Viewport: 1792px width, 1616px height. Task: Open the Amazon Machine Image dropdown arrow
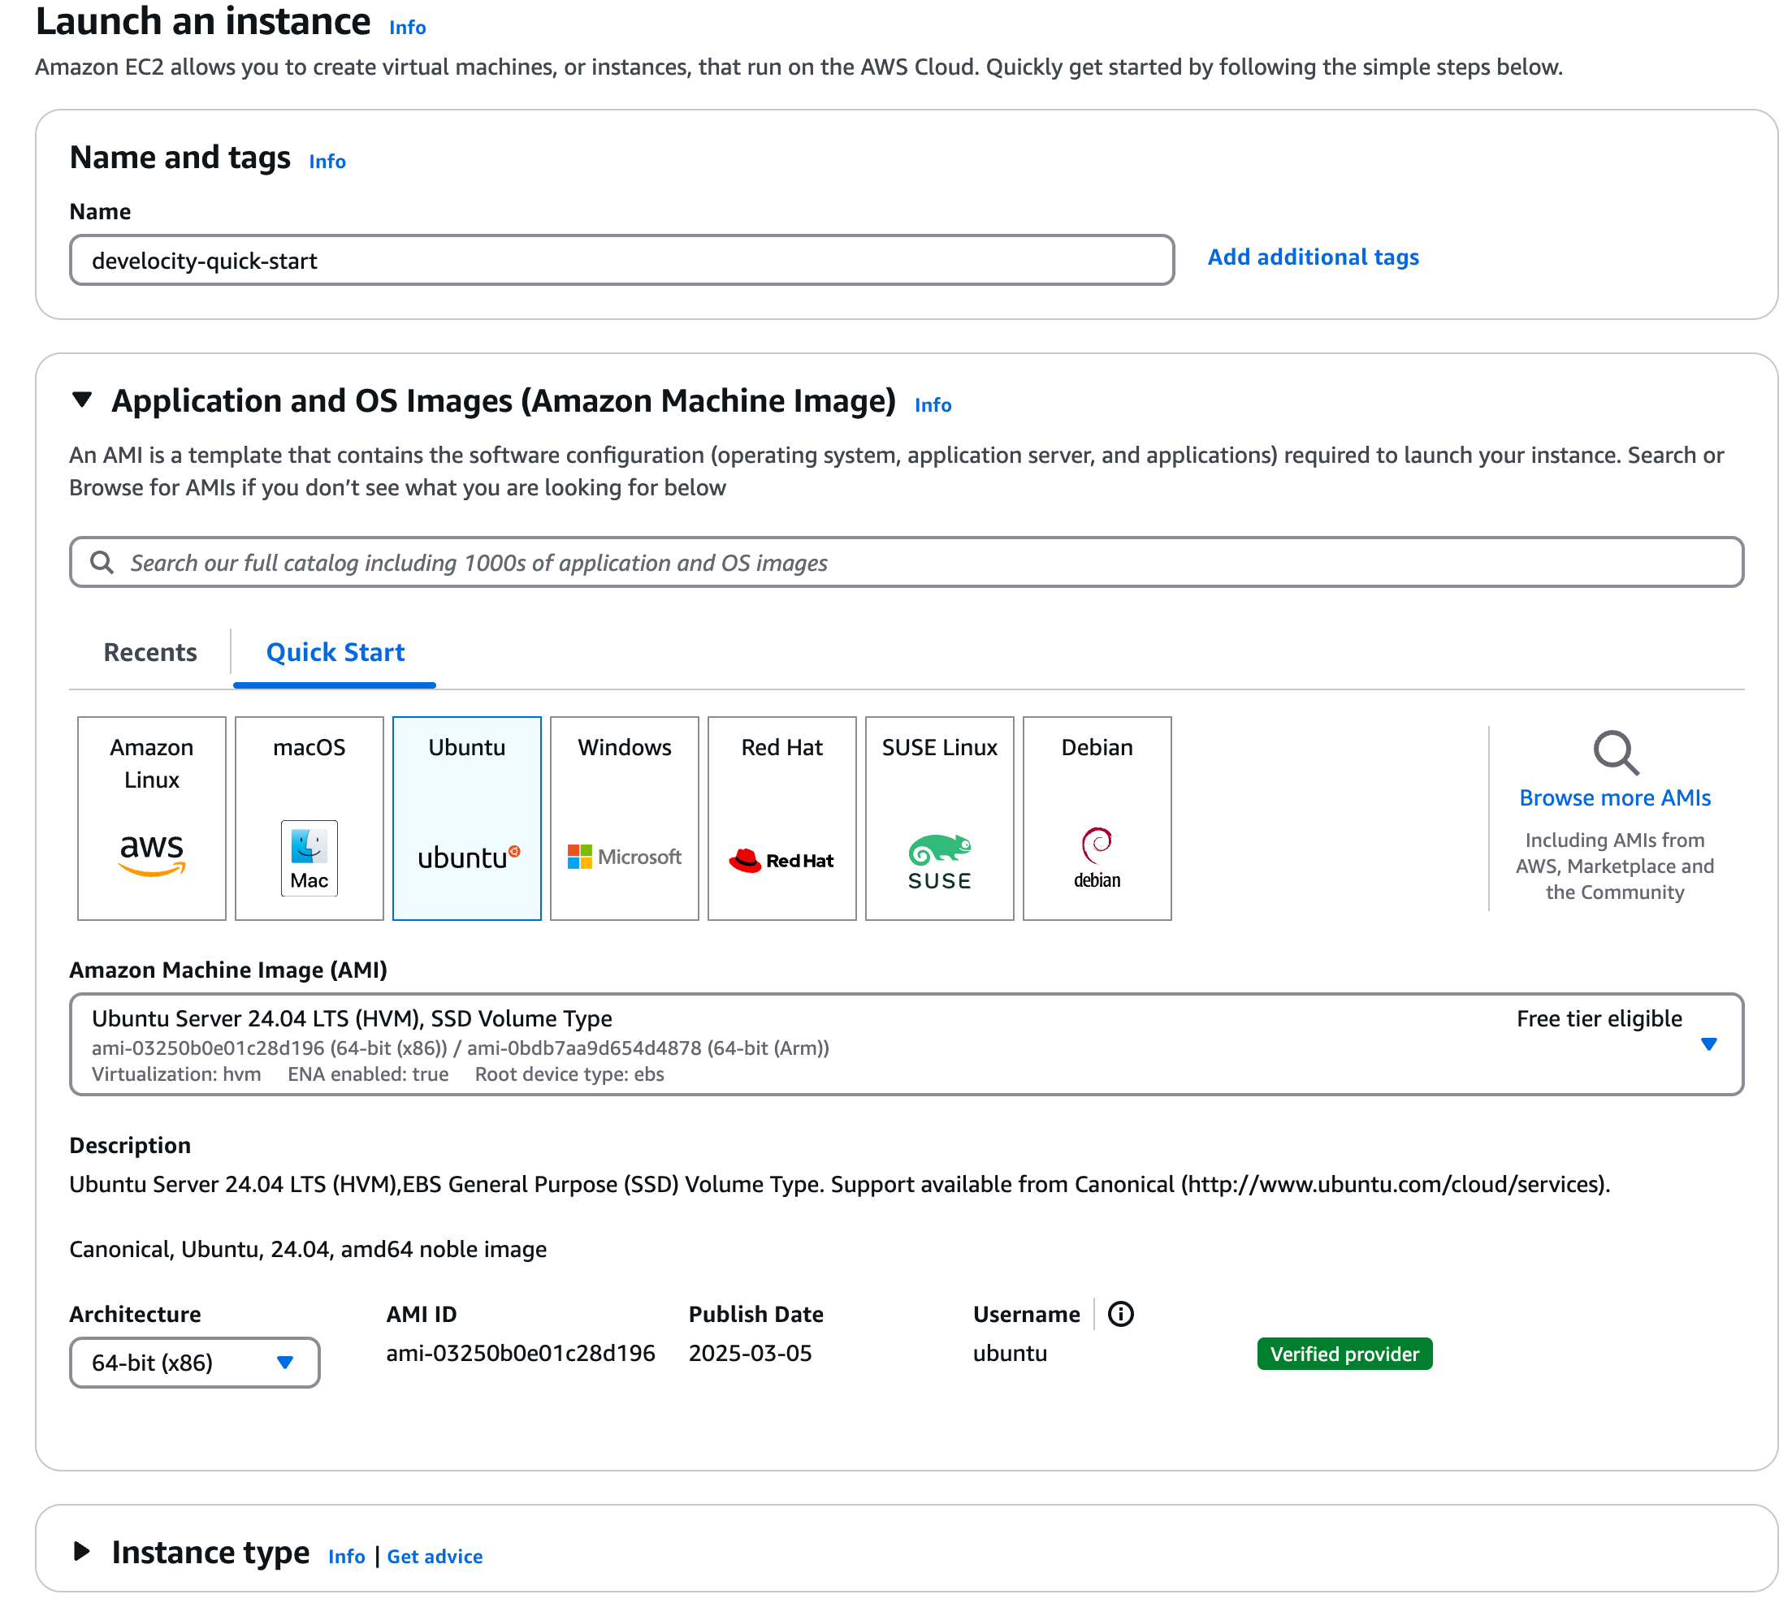pyautogui.click(x=1709, y=1045)
